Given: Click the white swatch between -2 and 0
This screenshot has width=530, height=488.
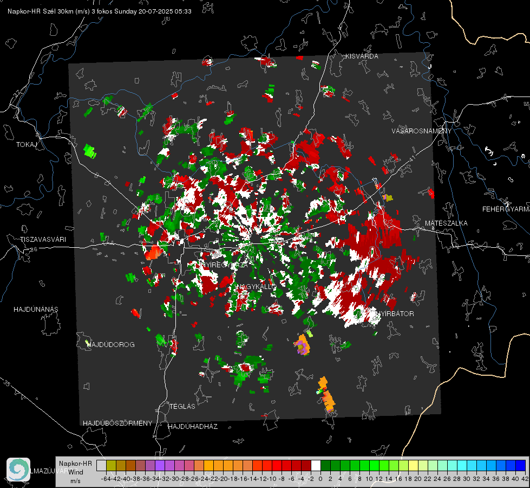Looking at the screenshot, I should coord(316,465).
